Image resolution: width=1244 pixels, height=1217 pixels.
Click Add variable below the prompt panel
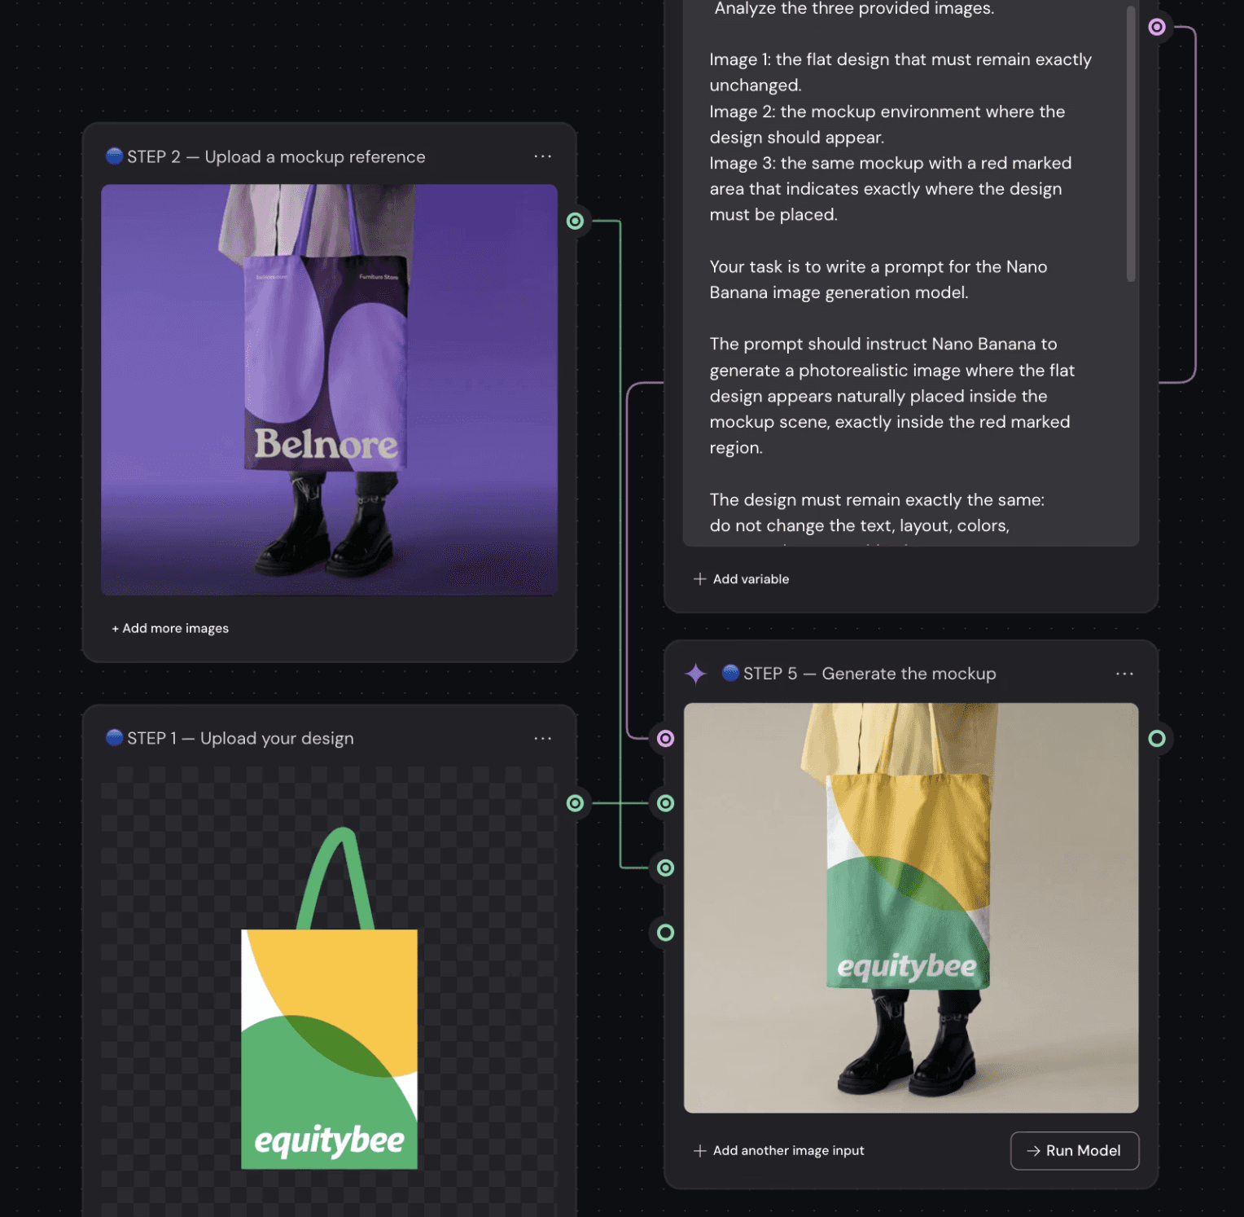coord(751,578)
